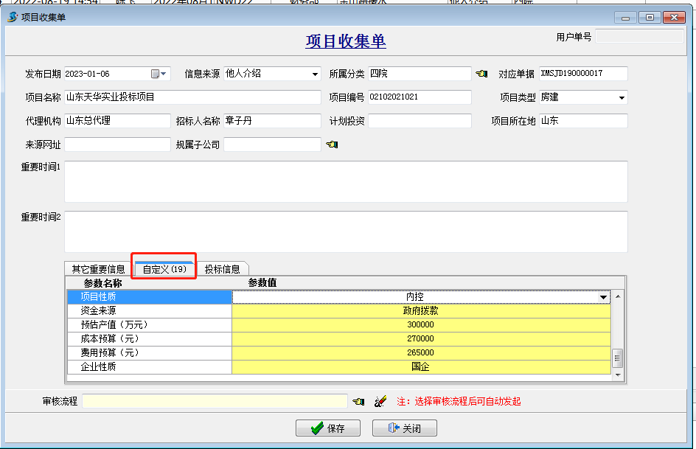
Task: Click the pencil edit icon next to 审核流程
Action: [x=380, y=401]
